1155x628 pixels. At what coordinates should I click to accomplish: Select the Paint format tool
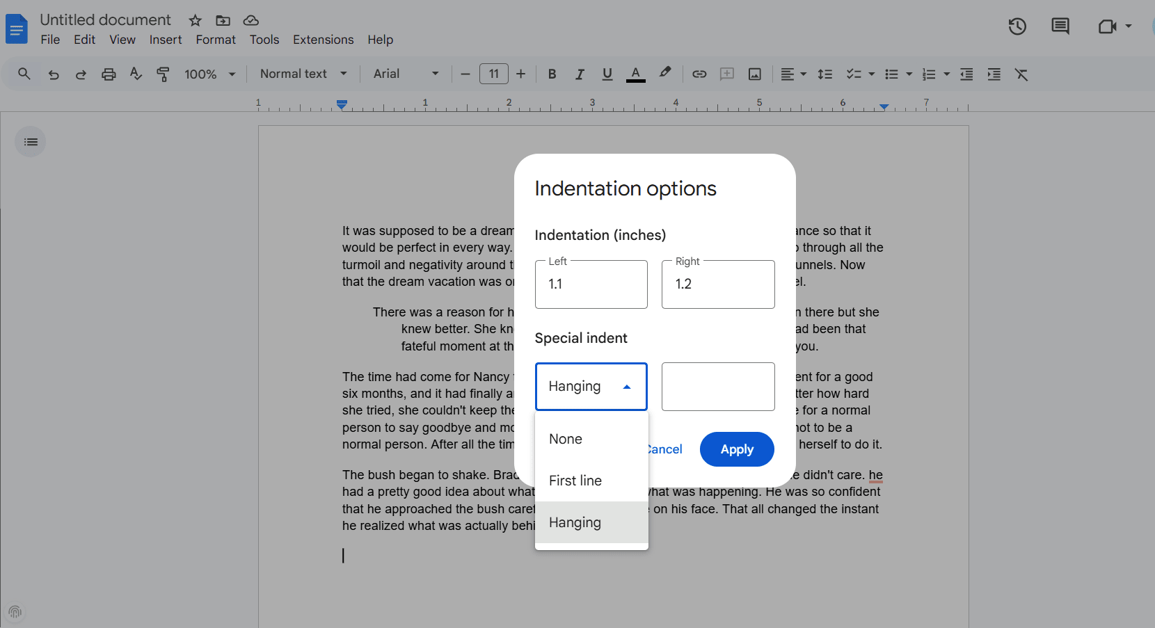coord(164,74)
